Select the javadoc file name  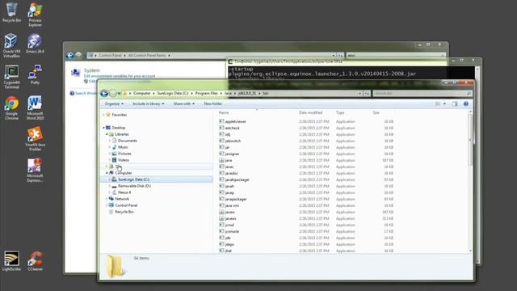coord(232,173)
